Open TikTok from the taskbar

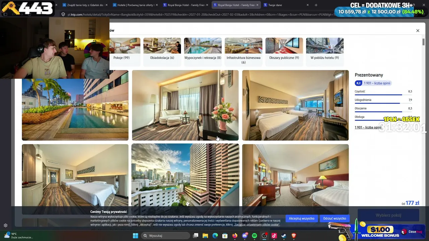point(274,236)
